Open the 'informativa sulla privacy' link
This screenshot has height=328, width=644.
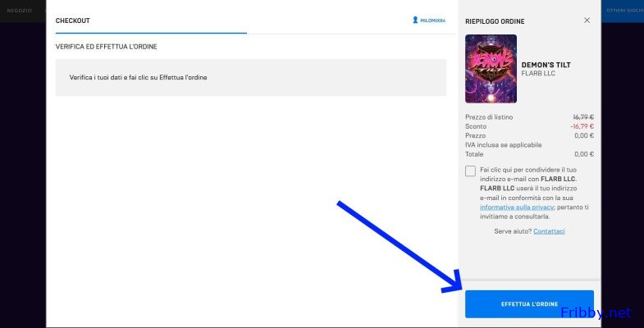(509, 207)
